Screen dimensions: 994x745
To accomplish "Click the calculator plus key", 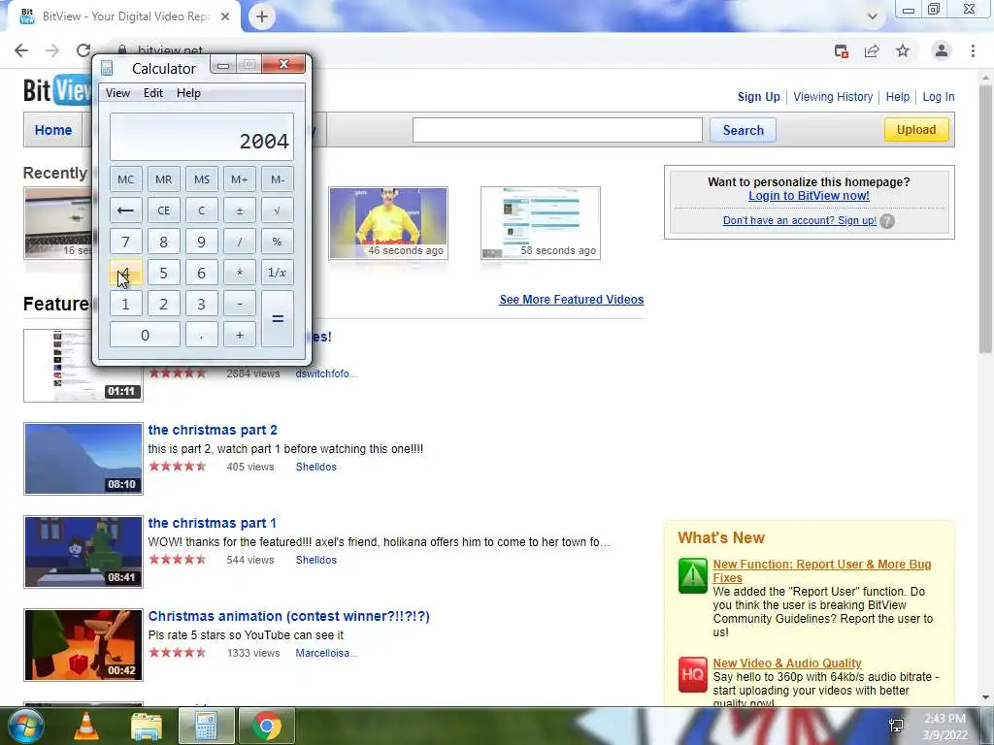I will 240,335.
